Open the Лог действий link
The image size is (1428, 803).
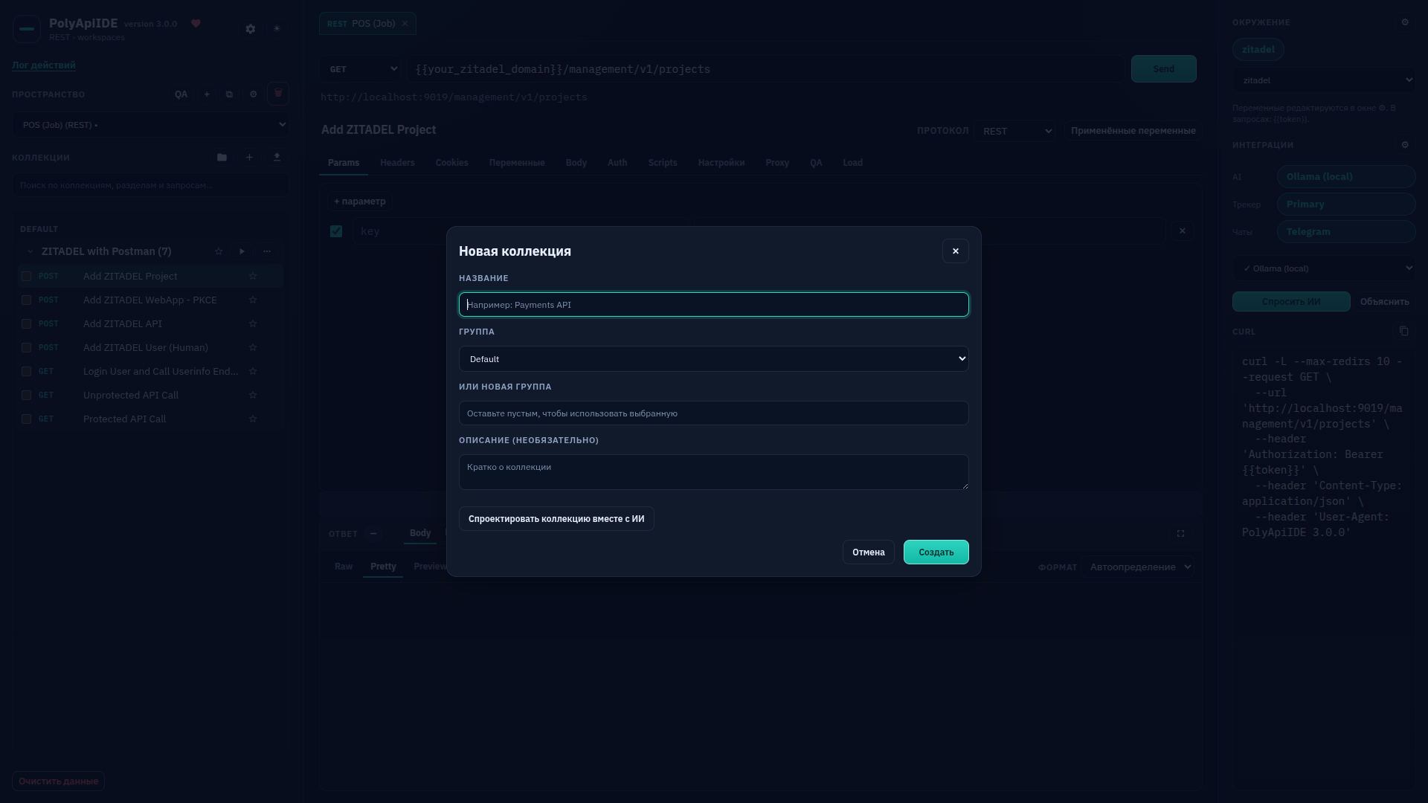[x=43, y=65]
